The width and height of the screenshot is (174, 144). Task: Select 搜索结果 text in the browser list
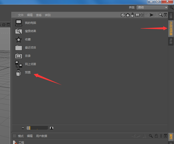(31, 31)
